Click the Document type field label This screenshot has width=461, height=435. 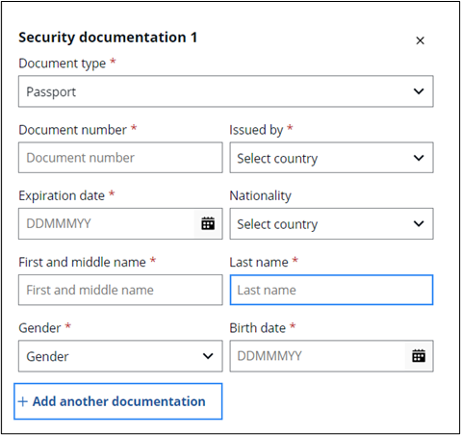coord(62,64)
